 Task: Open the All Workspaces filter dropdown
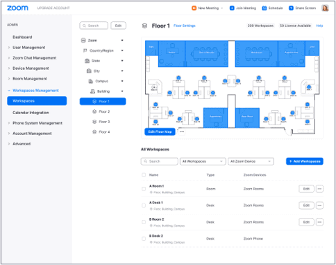(x=203, y=161)
